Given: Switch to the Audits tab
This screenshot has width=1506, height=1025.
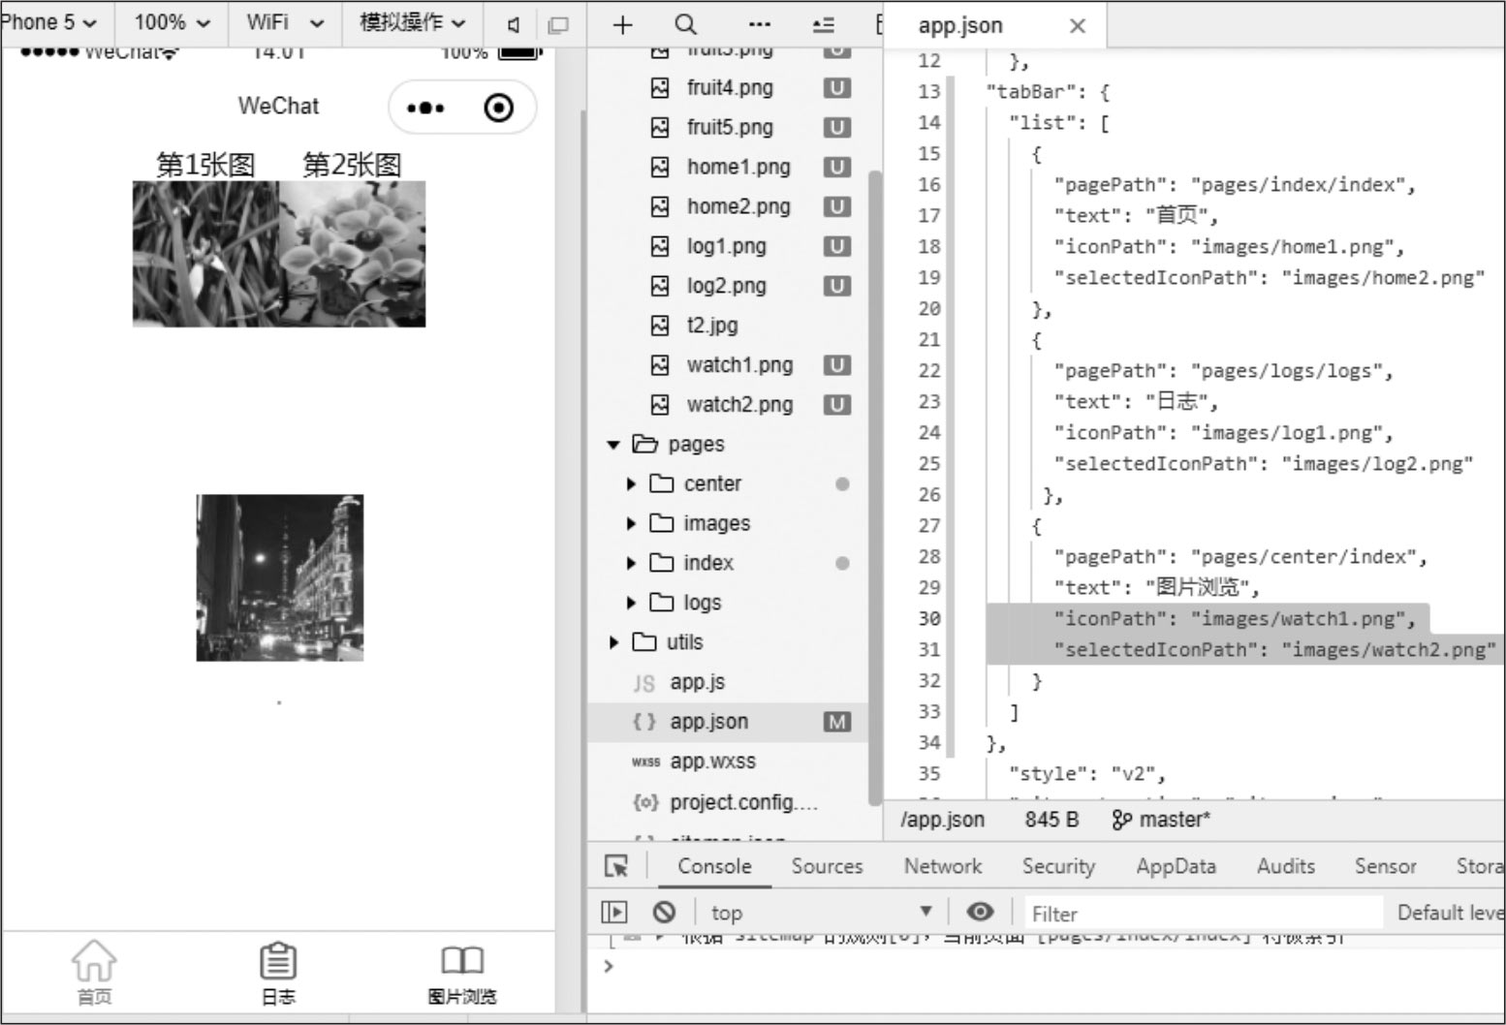Looking at the screenshot, I should click(x=1286, y=866).
